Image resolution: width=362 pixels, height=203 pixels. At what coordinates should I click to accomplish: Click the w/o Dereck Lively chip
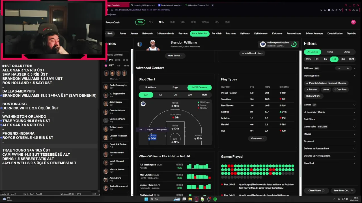pyautogui.click(x=252, y=53)
